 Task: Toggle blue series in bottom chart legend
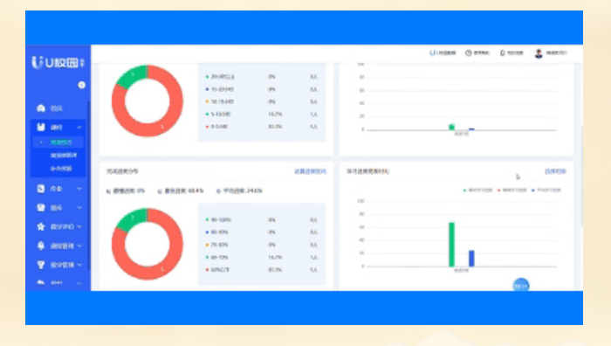(x=546, y=190)
